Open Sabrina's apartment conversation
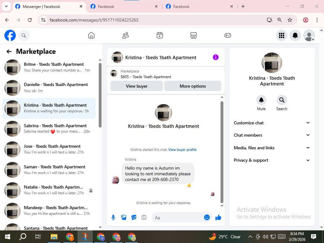The width and height of the screenshot is (324, 243). pyautogui.click(x=49, y=128)
